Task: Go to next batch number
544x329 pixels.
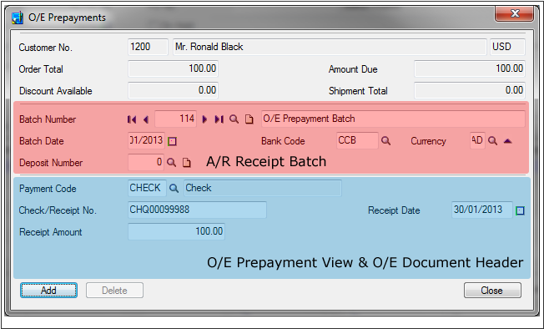Action: (x=204, y=119)
